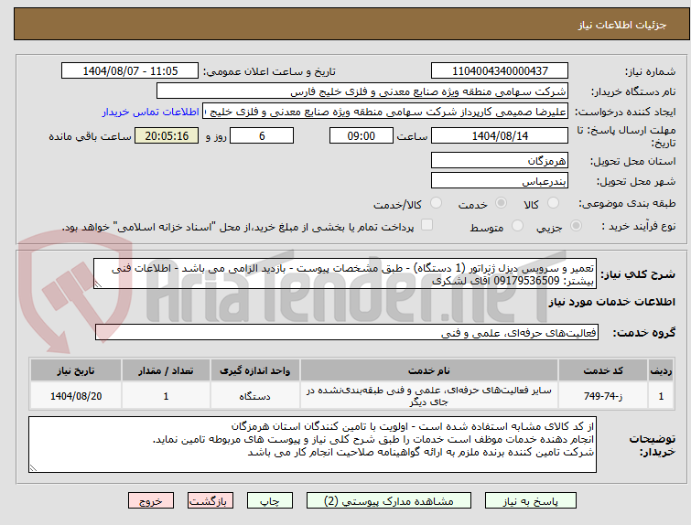Click the ساعت باقی مانده label

click(90, 136)
